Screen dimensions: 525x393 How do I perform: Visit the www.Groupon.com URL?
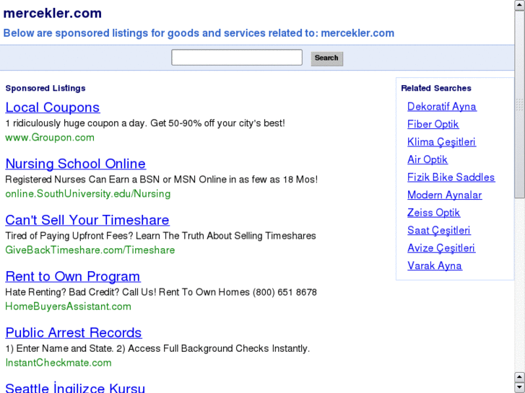[50, 138]
